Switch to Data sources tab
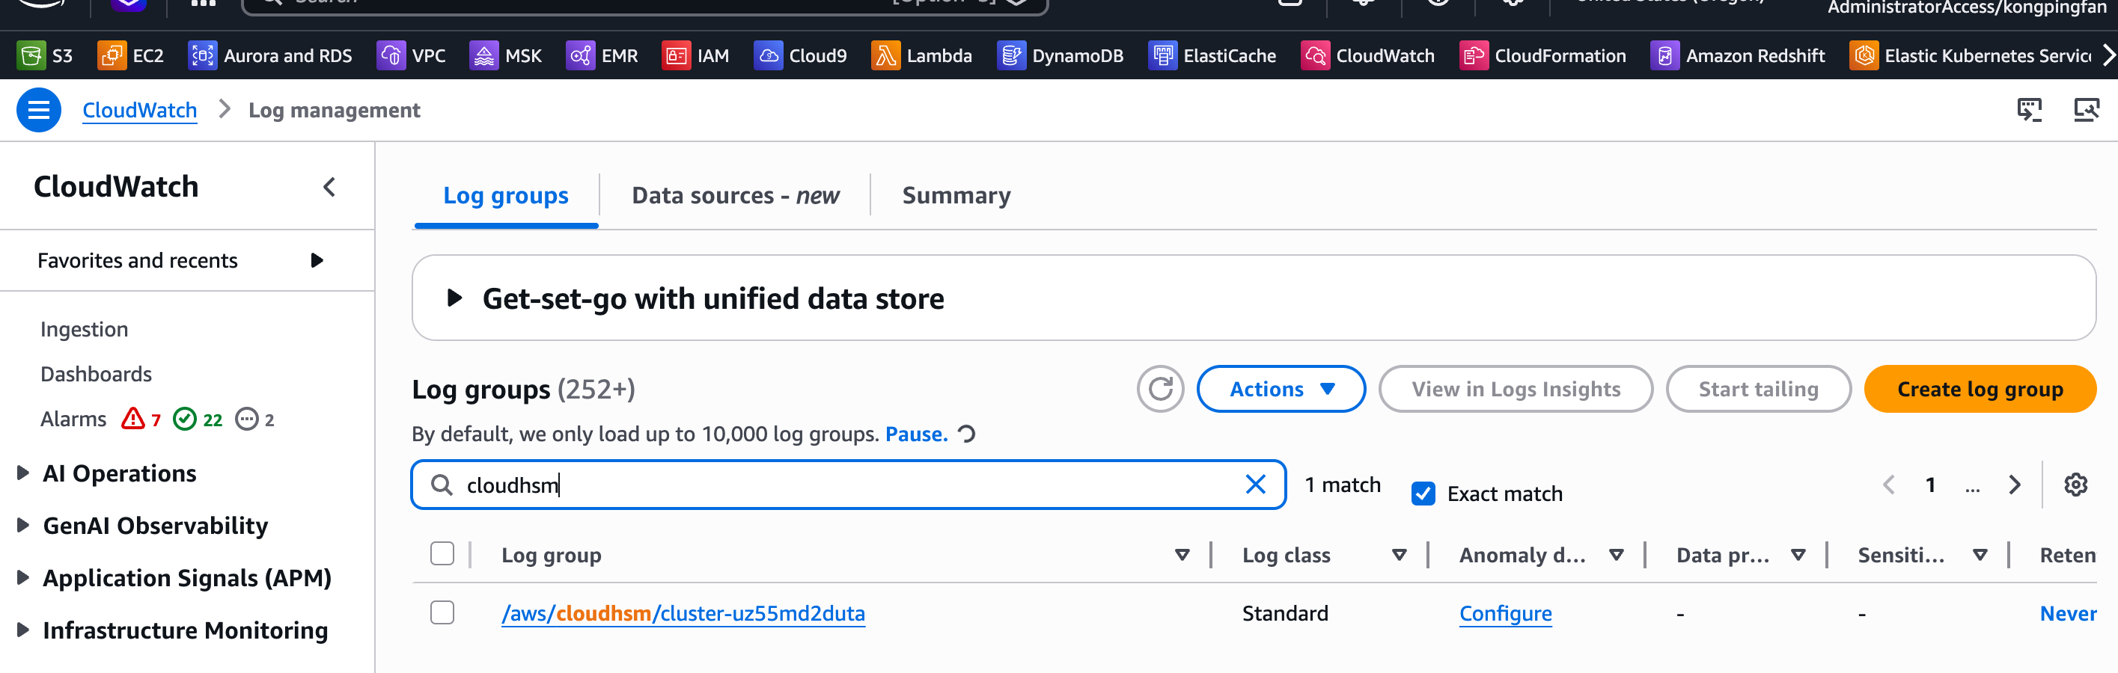 click(x=734, y=196)
